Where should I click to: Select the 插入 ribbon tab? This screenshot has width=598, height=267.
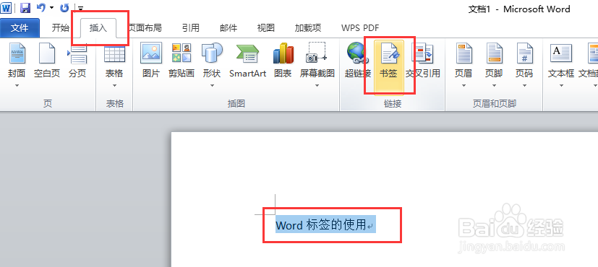98,27
